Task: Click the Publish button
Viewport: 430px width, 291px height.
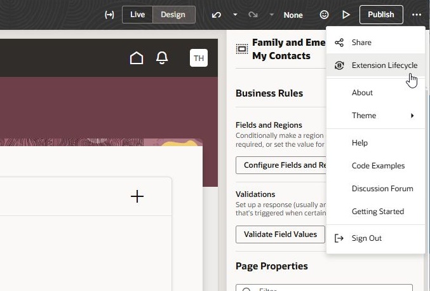Action: point(380,15)
